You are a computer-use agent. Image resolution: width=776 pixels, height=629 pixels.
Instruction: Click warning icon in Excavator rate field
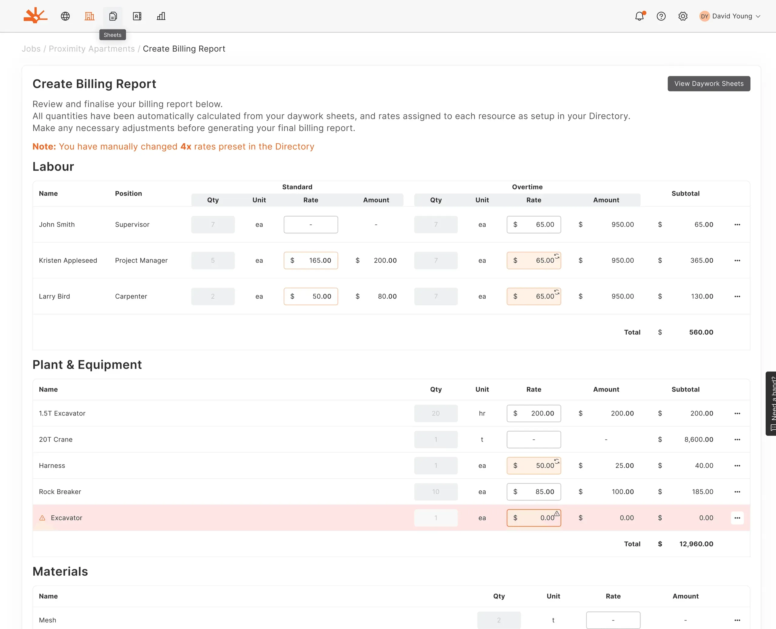click(x=557, y=513)
